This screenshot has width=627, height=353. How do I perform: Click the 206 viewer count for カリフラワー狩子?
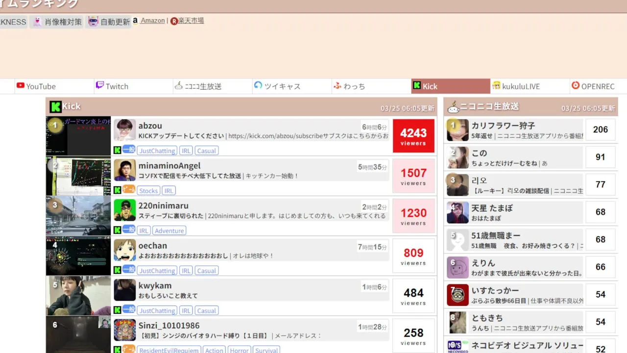point(601,129)
